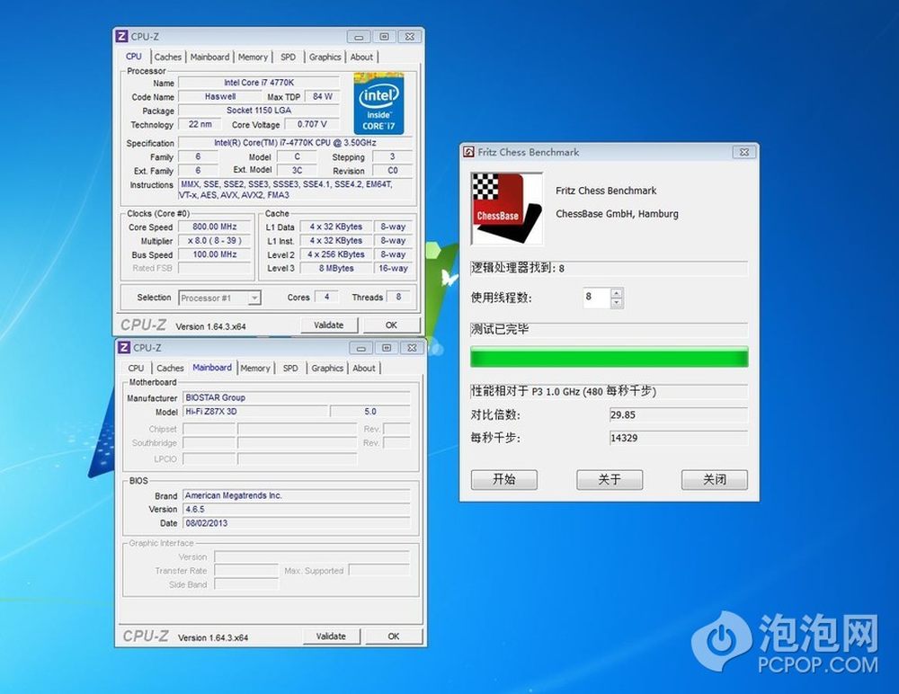Click OK button in upper CPU-Z window
This screenshot has height=694, width=899.
pyautogui.click(x=392, y=325)
